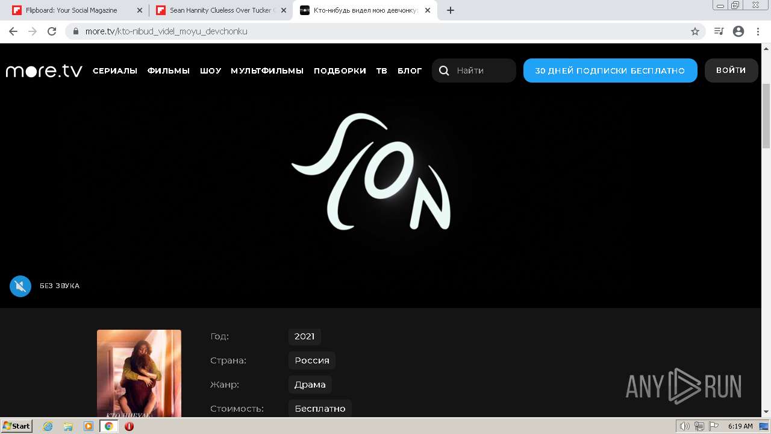Open the system tray volume icon
This screenshot has width=771, height=434.
pyautogui.click(x=685, y=426)
